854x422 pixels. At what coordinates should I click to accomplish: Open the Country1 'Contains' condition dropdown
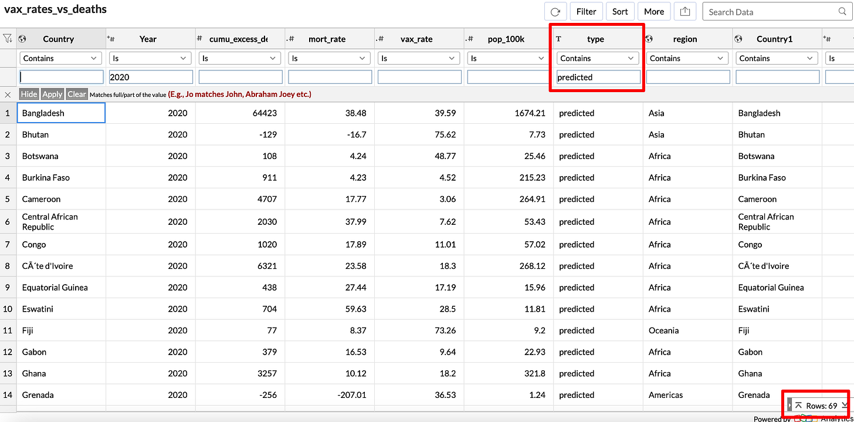tap(778, 58)
